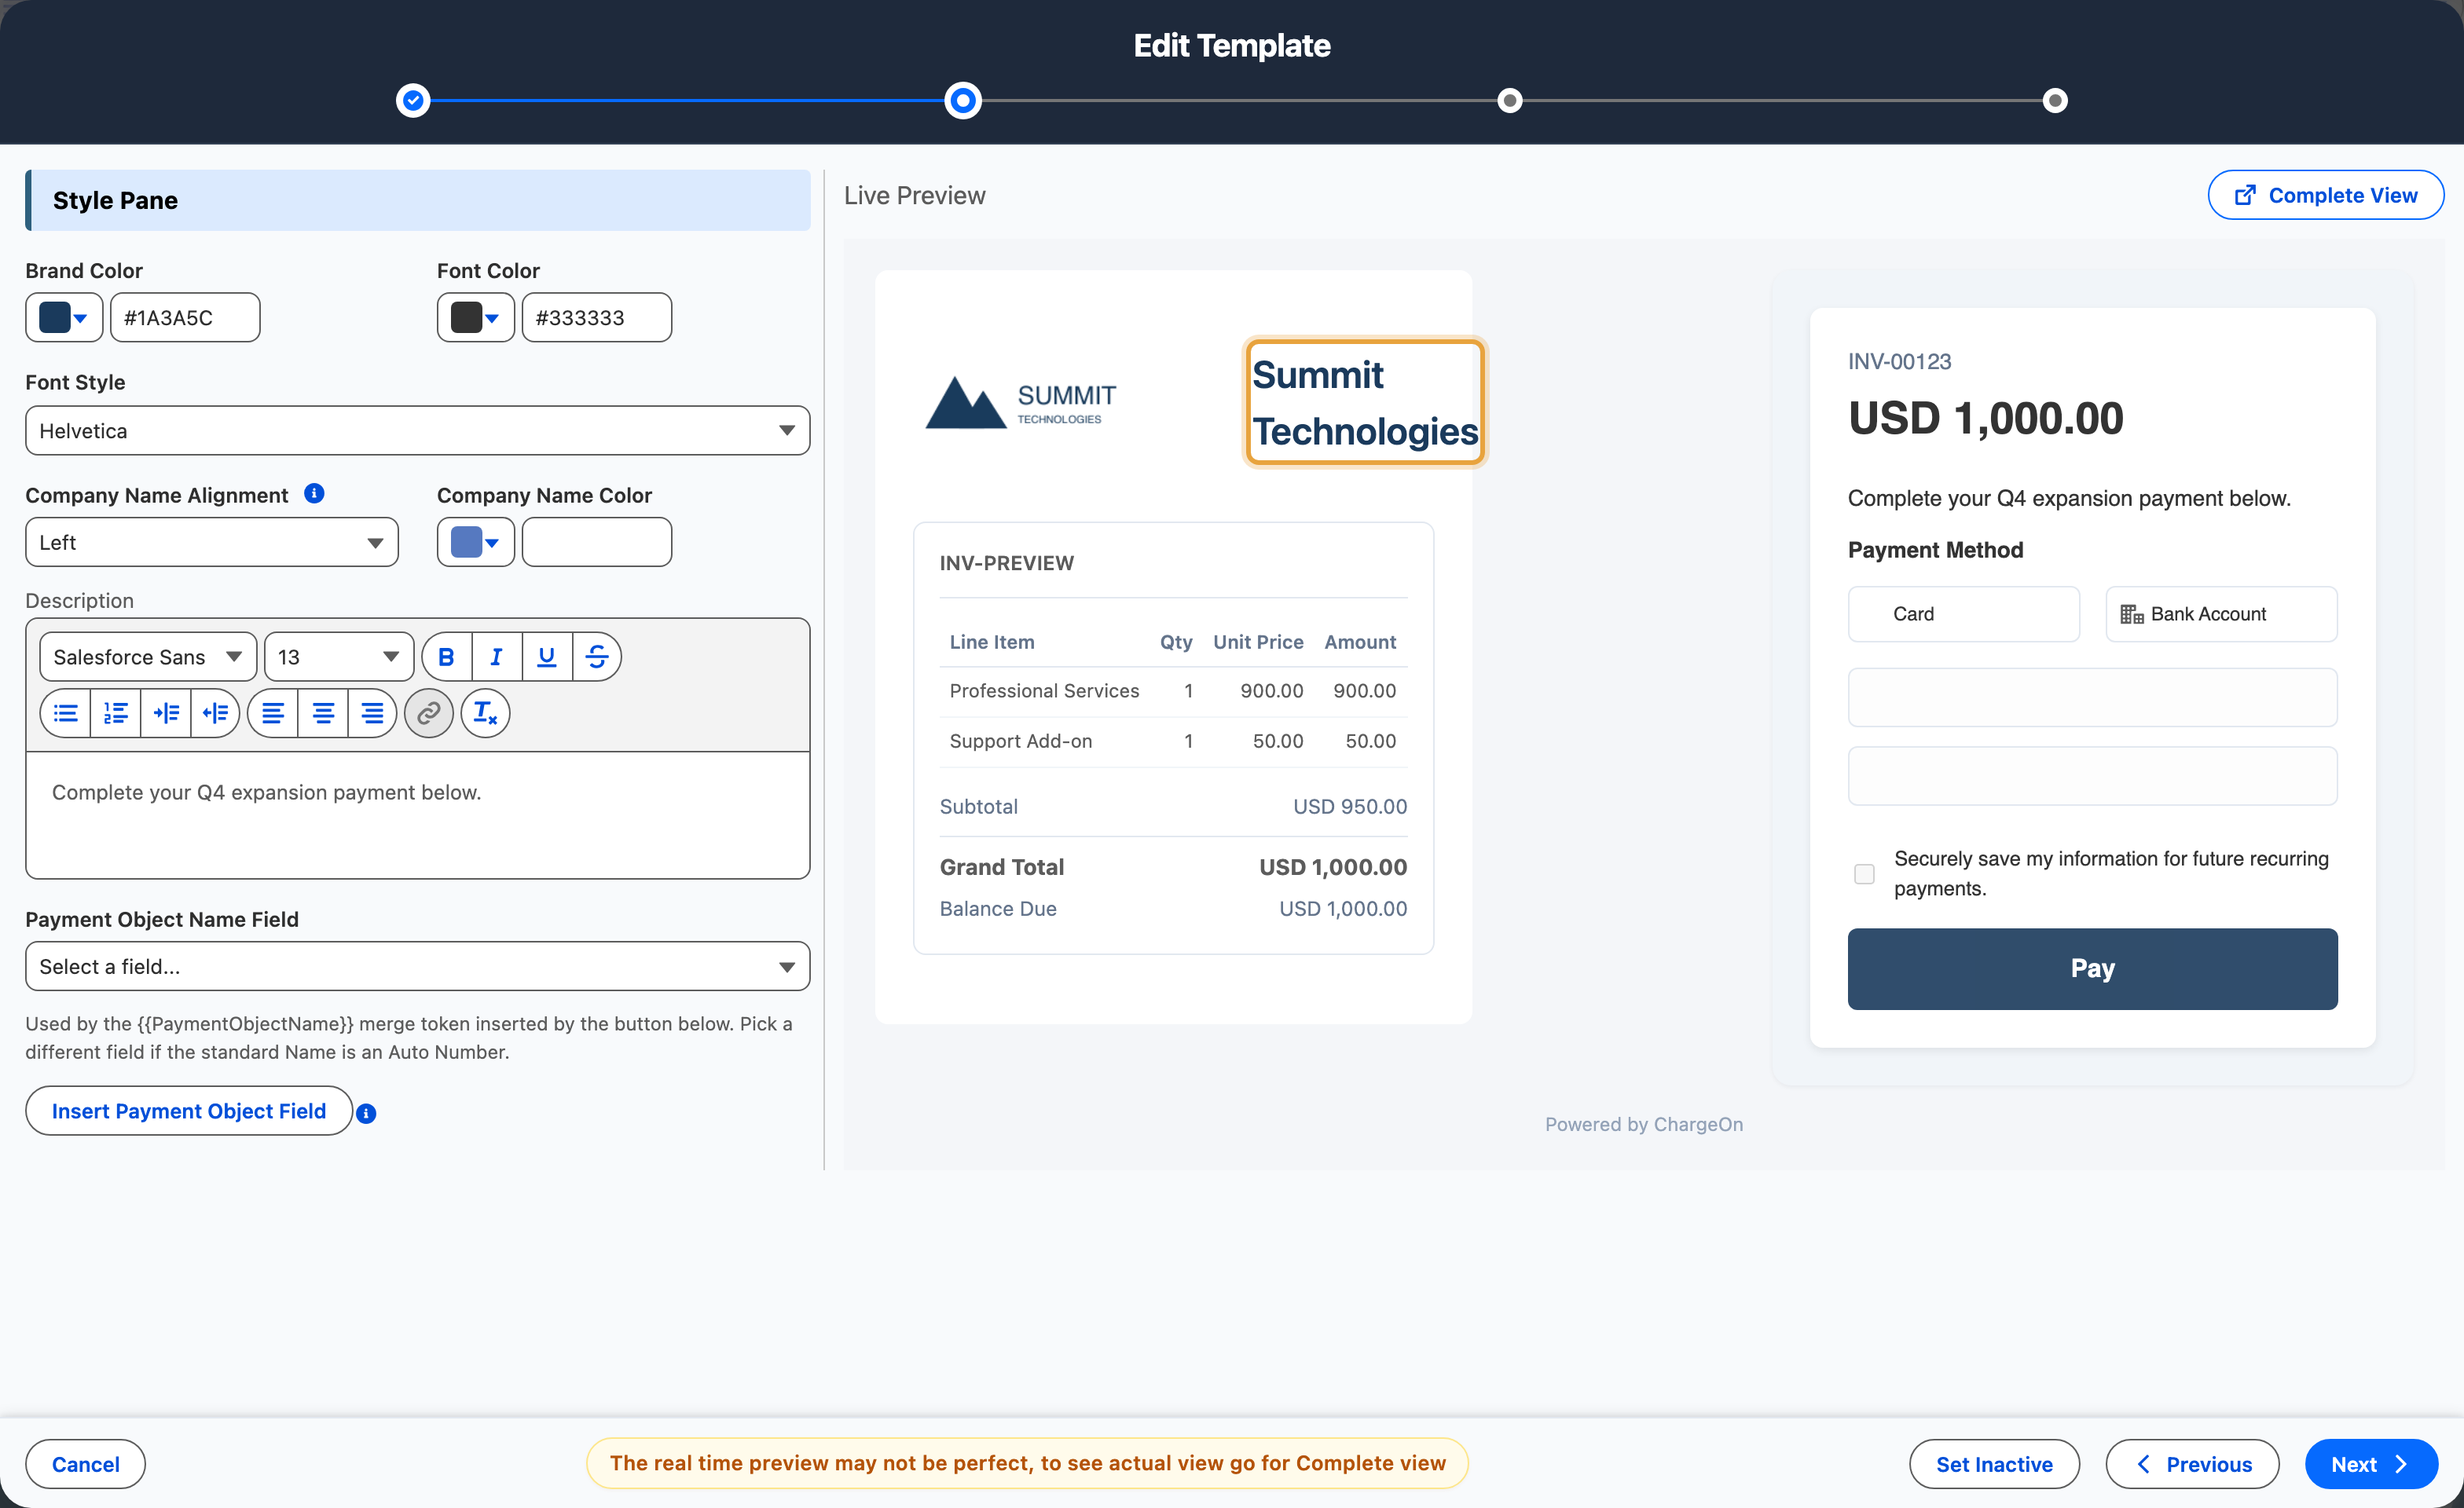Viewport: 2464px width, 1508px height.
Task: Toggle strikethrough formatting in description editor
Action: point(597,657)
